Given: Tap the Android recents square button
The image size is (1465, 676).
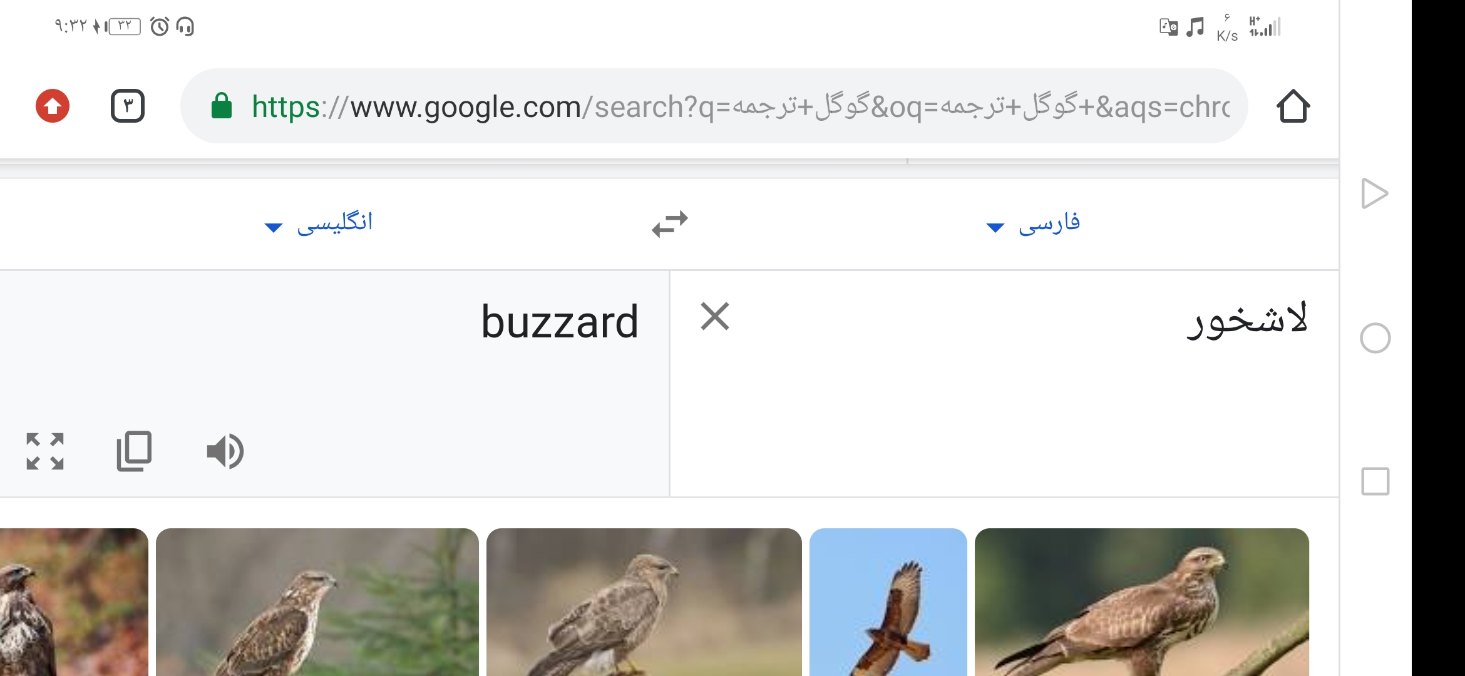Looking at the screenshot, I should 1375,481.
